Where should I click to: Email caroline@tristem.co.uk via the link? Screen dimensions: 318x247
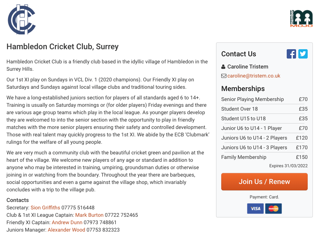click(x=253, y=76)
